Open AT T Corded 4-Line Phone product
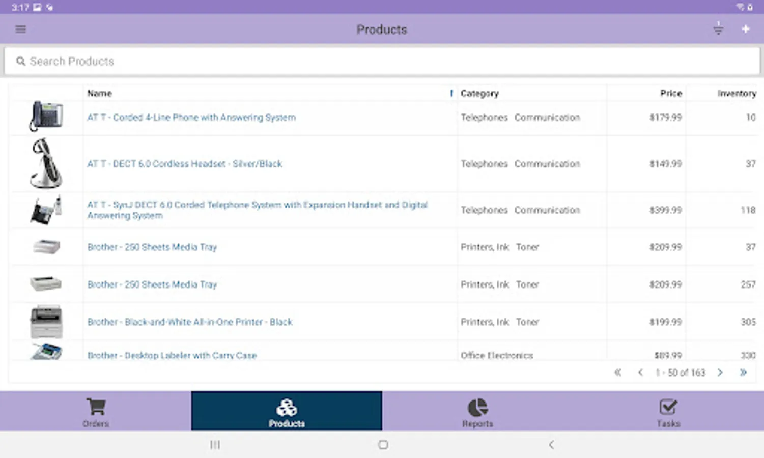Viewport: 764px width, 458px height. pyautogui.click(x=191, y=118)
